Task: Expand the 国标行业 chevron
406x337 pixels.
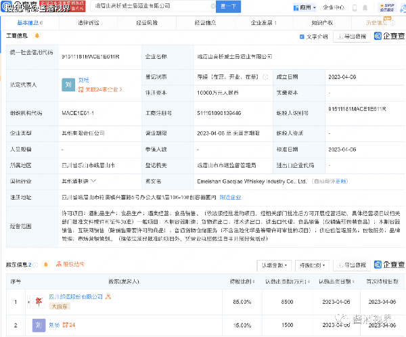Action: (93, 181)
